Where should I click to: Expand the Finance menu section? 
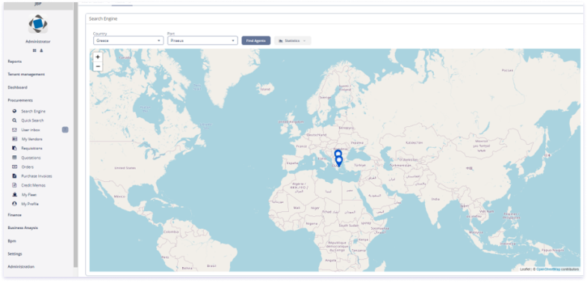(15, 215)
